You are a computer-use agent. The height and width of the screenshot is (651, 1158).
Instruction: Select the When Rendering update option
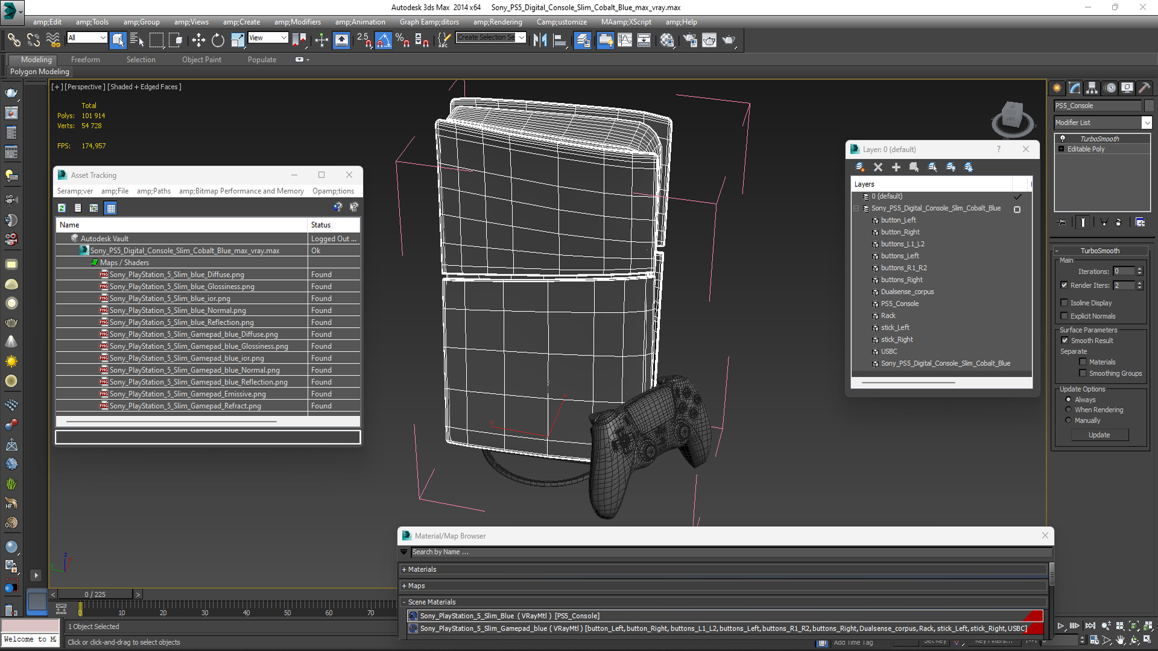click(1068, 410)
